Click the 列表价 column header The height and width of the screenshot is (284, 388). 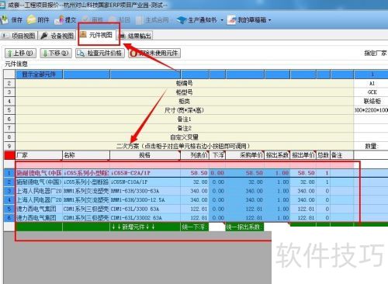coord(195,155)
